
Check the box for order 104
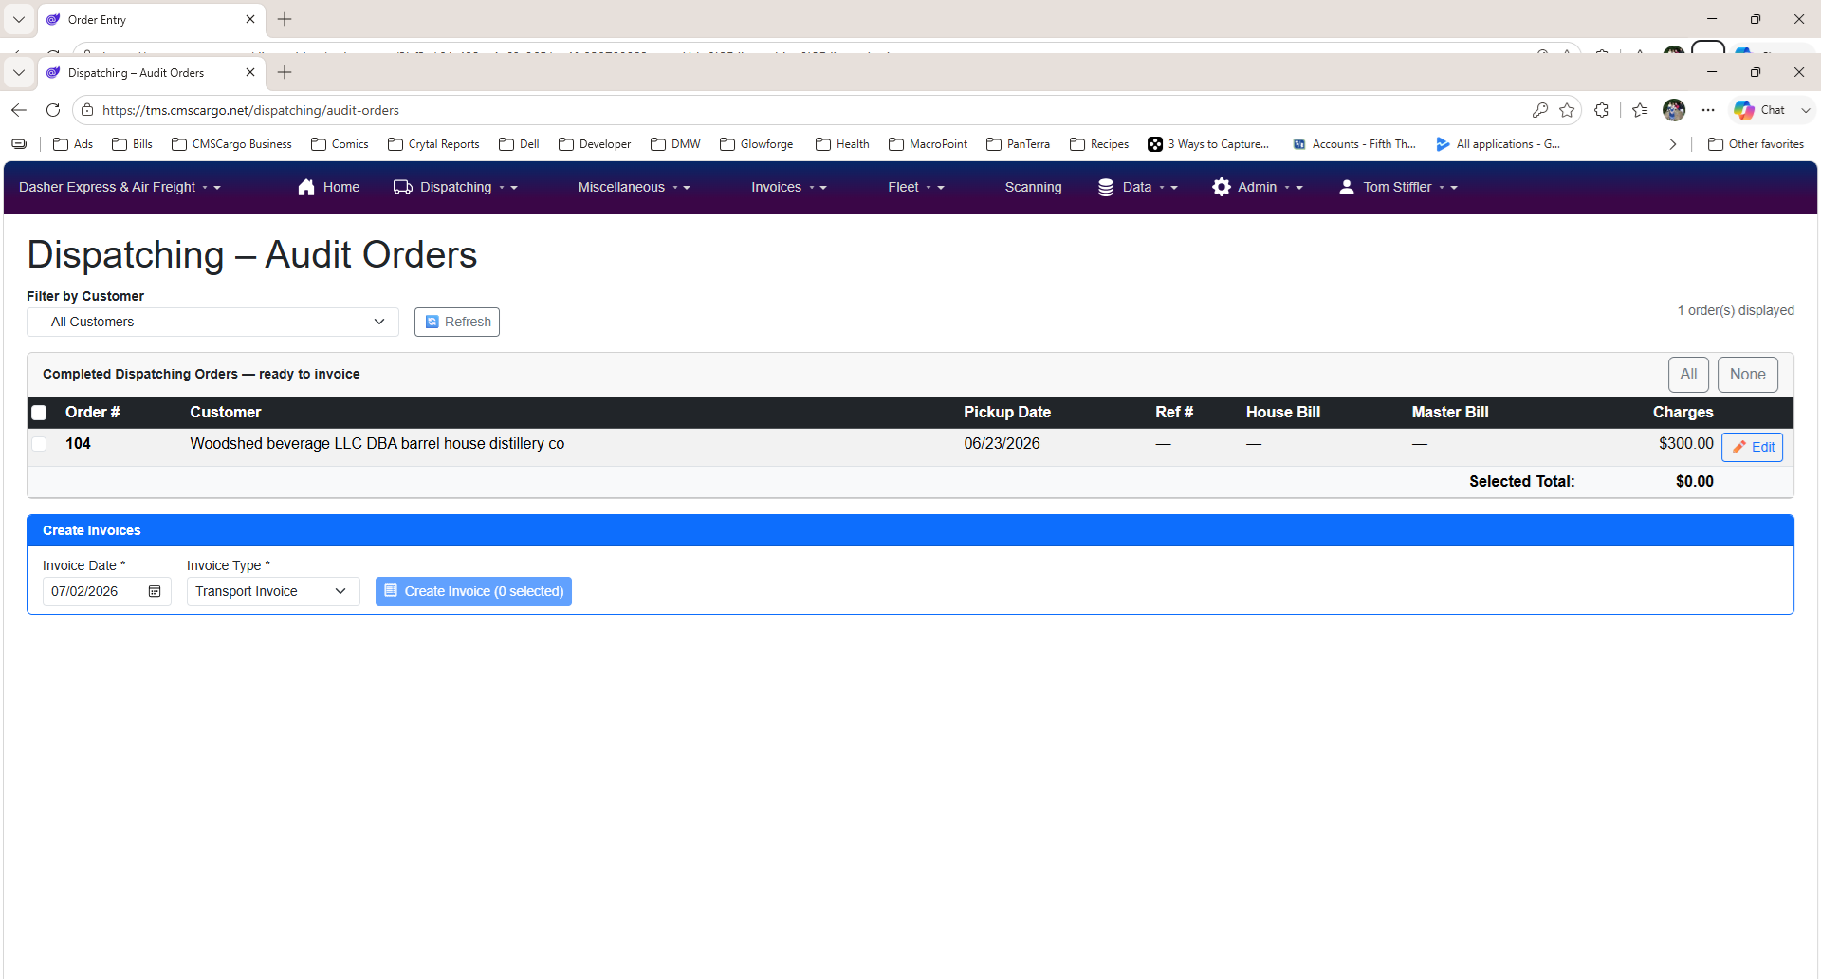[x=39, y=444]
